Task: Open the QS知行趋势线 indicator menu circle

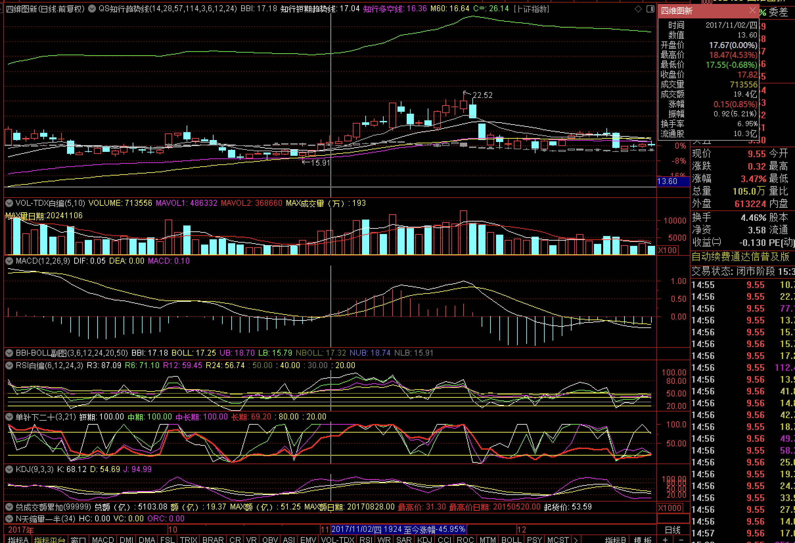Action: pos(92,9)
